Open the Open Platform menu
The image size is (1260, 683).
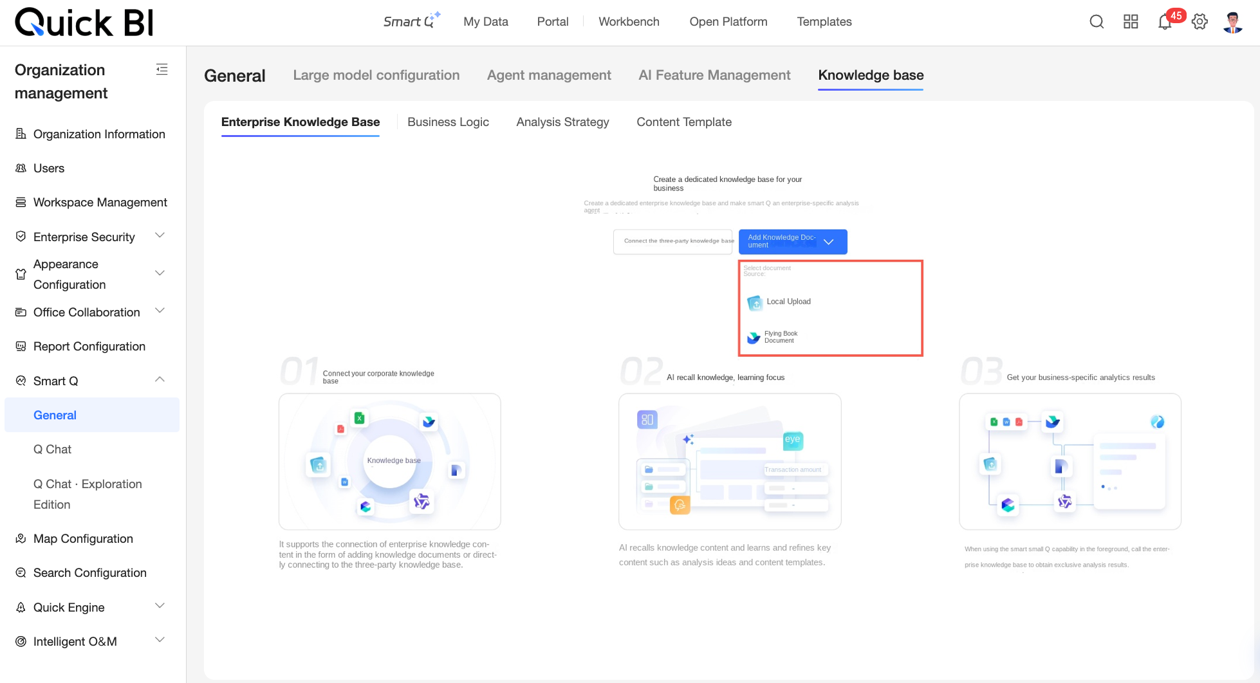click(728, 22)
